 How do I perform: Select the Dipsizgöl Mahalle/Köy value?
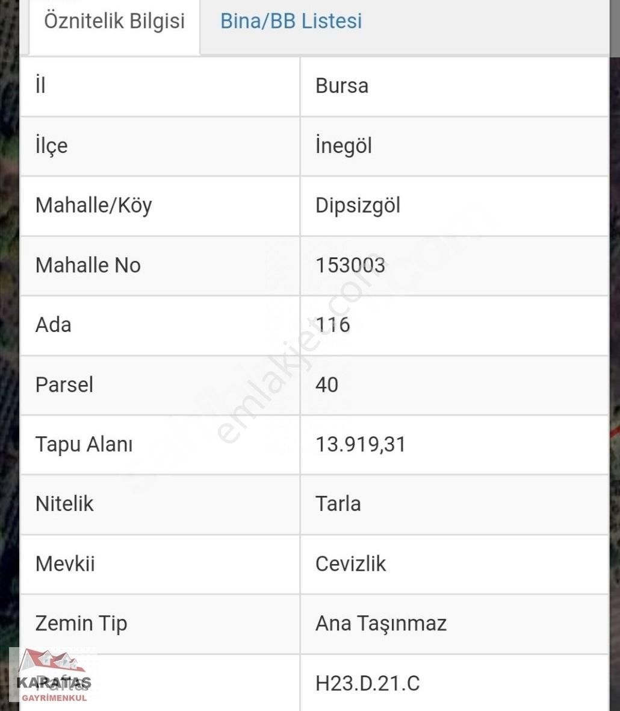point(358,205)
